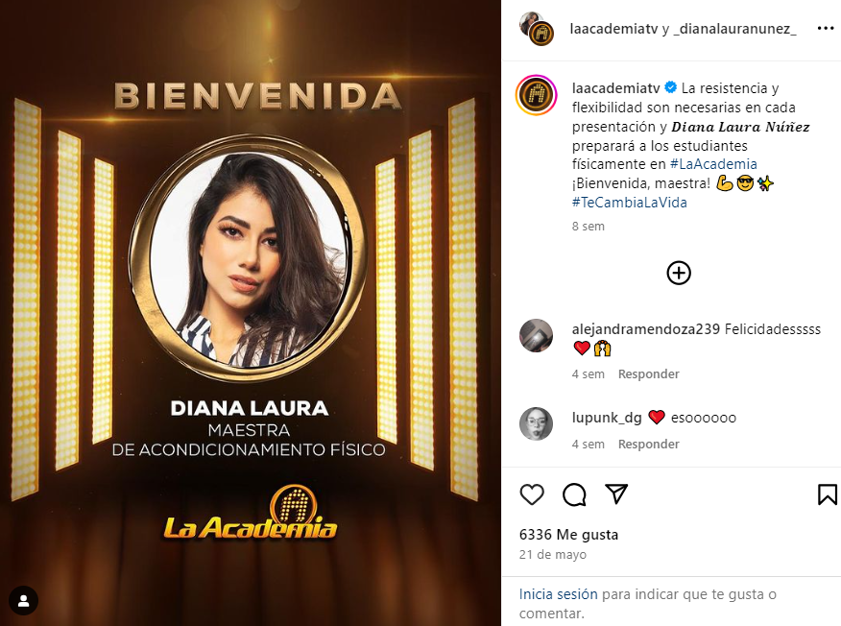Open comments via speech bubble icon
841x626 pixels.
tap(574, 494)
